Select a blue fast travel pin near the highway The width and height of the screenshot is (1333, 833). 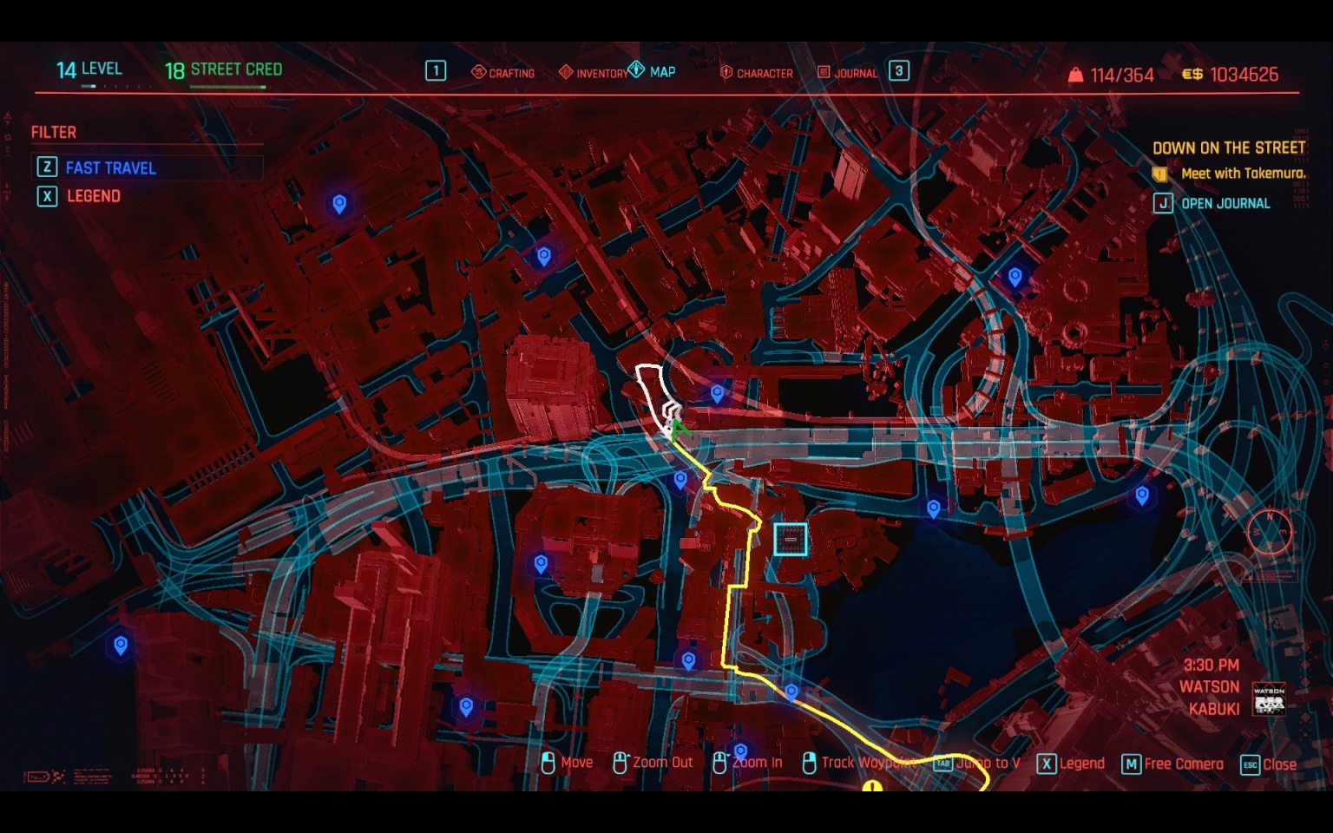[717, 392]
